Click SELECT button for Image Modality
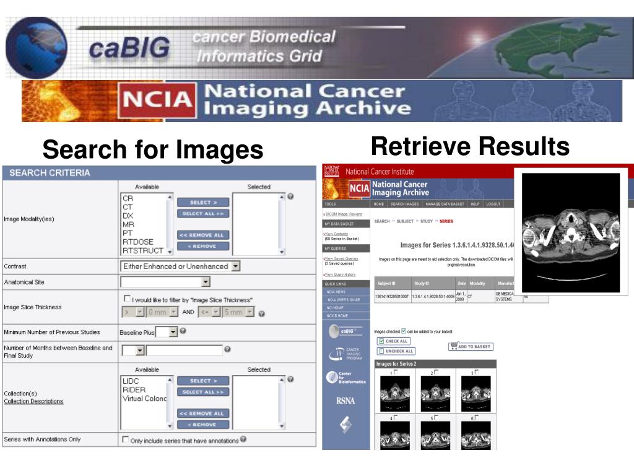Image resolution: width=634 pixels, height=476 pixels. pos(203,203)
